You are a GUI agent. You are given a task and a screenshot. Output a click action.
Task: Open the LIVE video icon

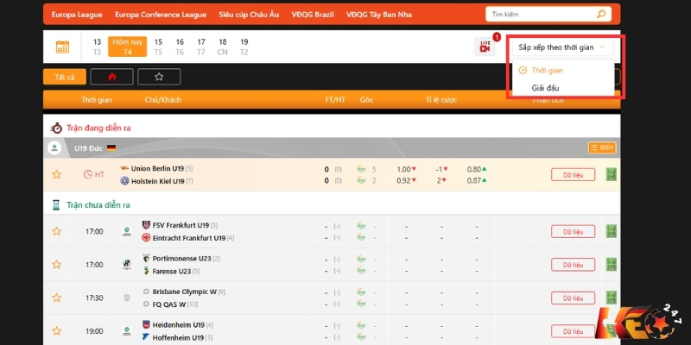click(x=485, y=47)
